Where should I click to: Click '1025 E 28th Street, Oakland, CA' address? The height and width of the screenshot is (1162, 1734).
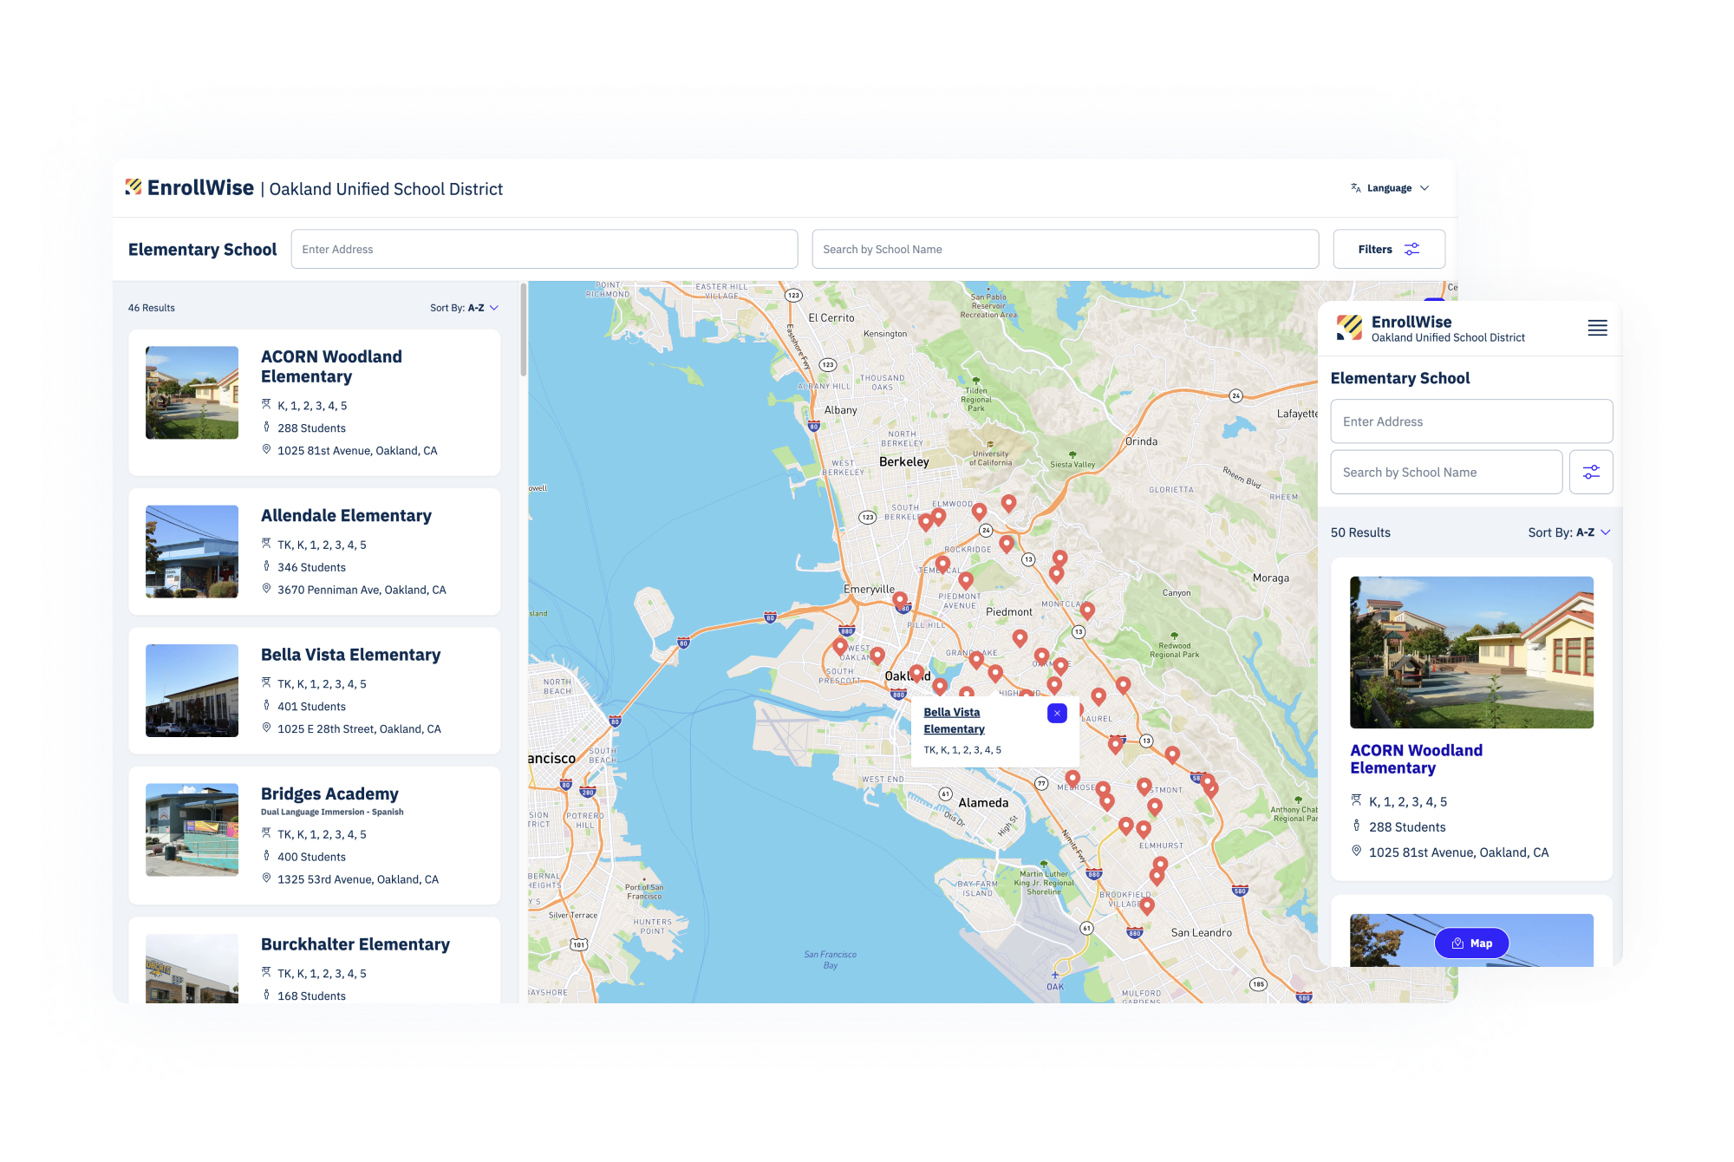click(359, 729)
